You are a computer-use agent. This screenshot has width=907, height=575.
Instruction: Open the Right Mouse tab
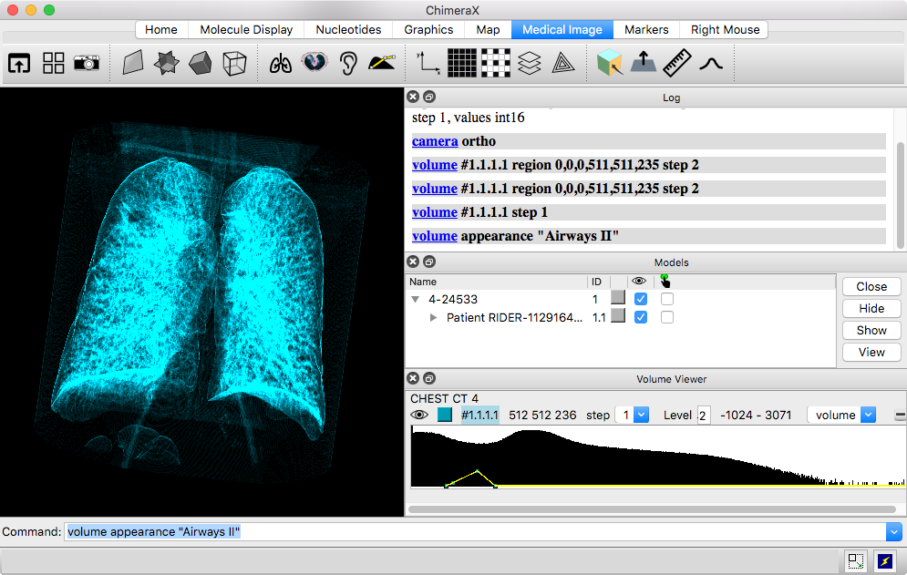[x=725, y=29]
